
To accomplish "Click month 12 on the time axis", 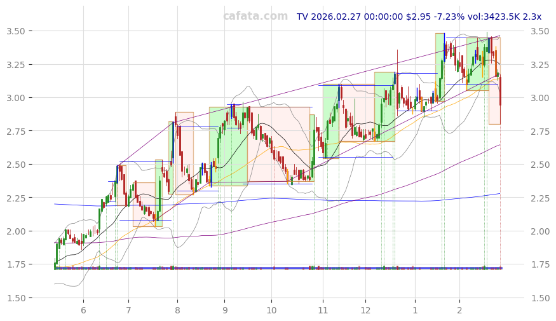I will click(365, 310).
